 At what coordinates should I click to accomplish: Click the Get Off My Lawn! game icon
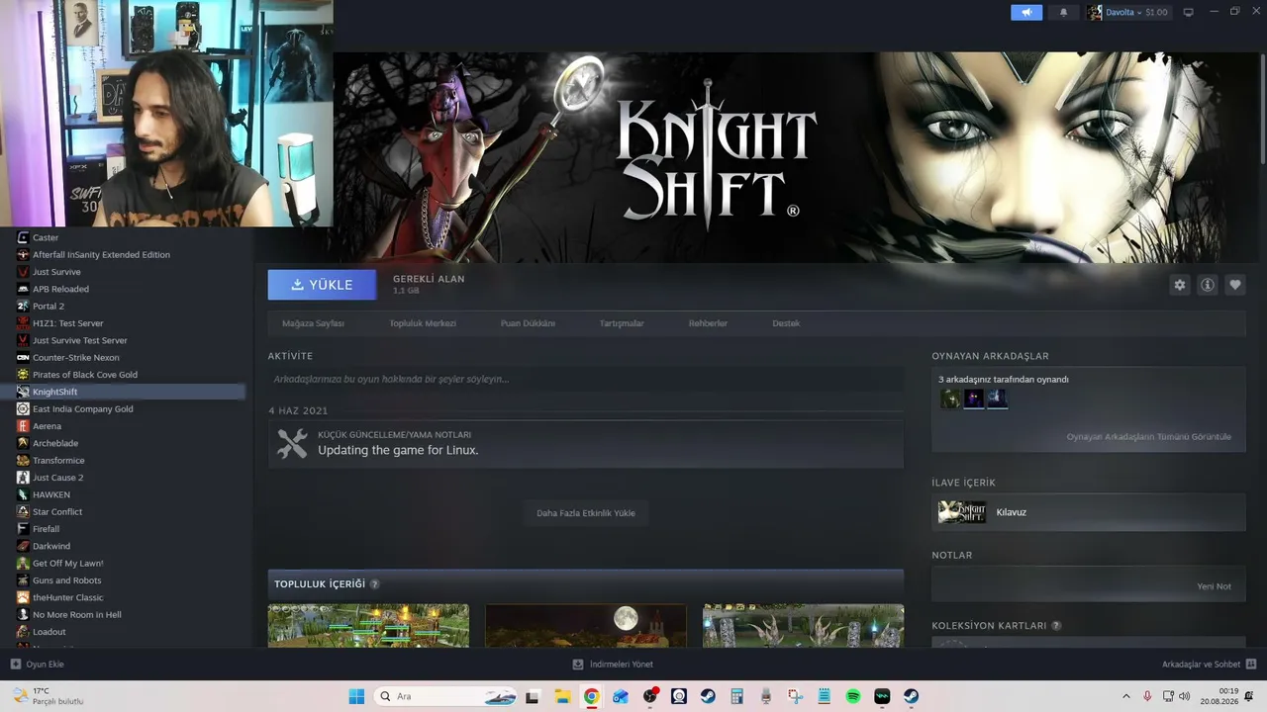tap(23, 564)
